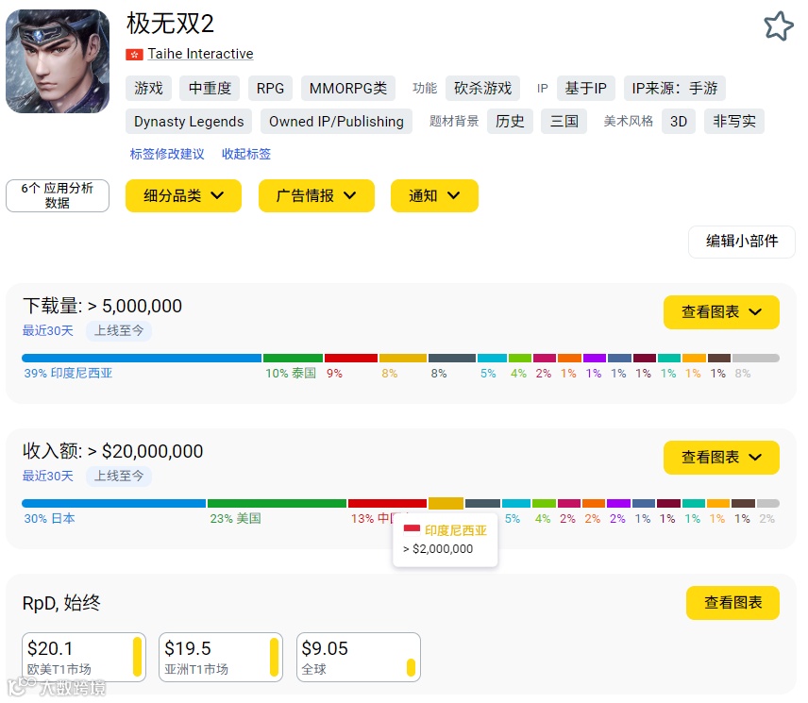Click the green 10% 泰国 downloads segment

click(x=293, y=358)
